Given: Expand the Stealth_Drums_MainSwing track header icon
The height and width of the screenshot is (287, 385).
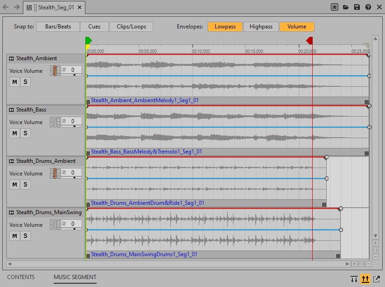Looking at the screenshot, I should point(11,212).
